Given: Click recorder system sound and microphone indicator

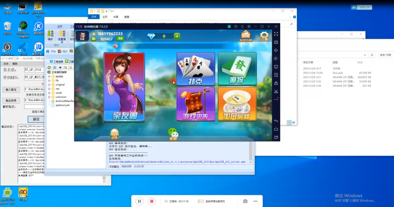Looking at the screenshot, I should coord(211,201).
